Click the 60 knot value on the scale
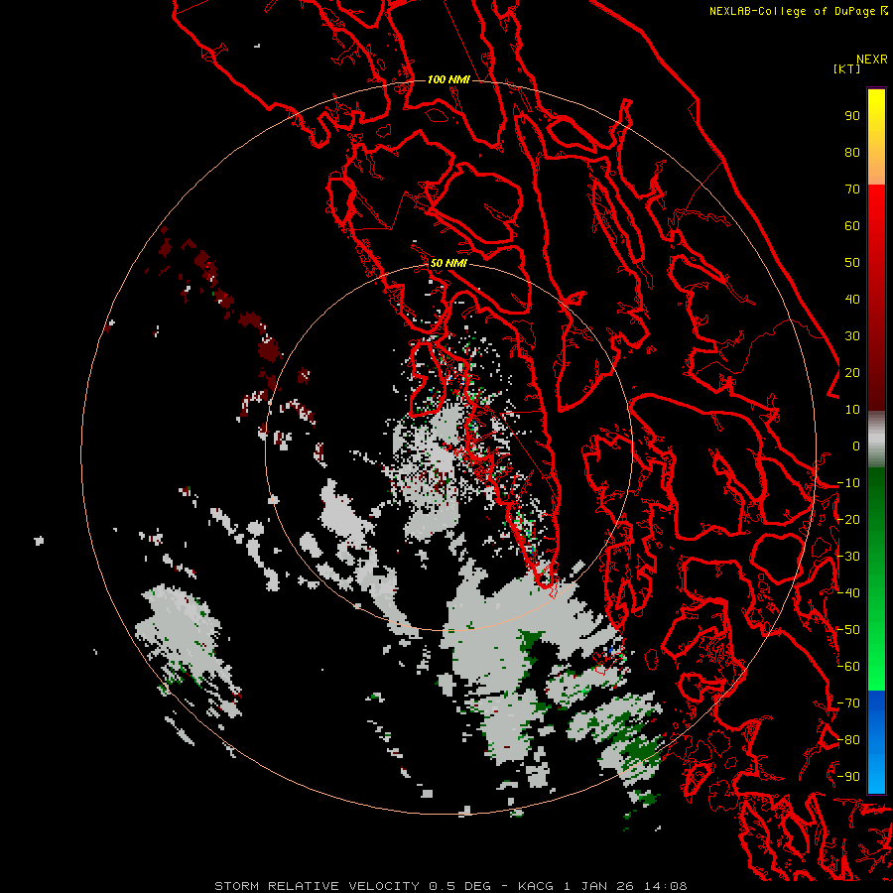 (852, 226)
